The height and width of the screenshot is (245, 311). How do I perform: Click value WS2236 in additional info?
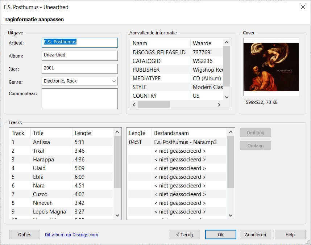coord(203,61)
